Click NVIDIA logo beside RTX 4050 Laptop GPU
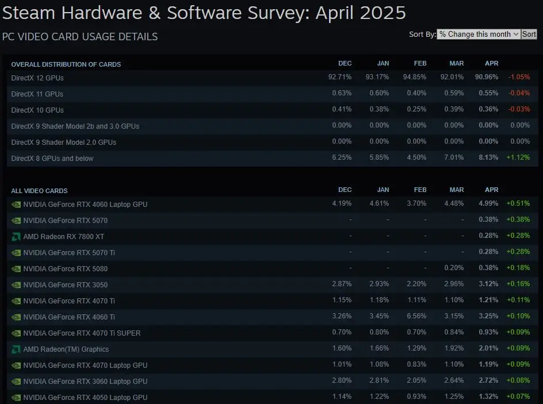Image resolution: width=543 pixels, height=404 pixels. (16, 398)
